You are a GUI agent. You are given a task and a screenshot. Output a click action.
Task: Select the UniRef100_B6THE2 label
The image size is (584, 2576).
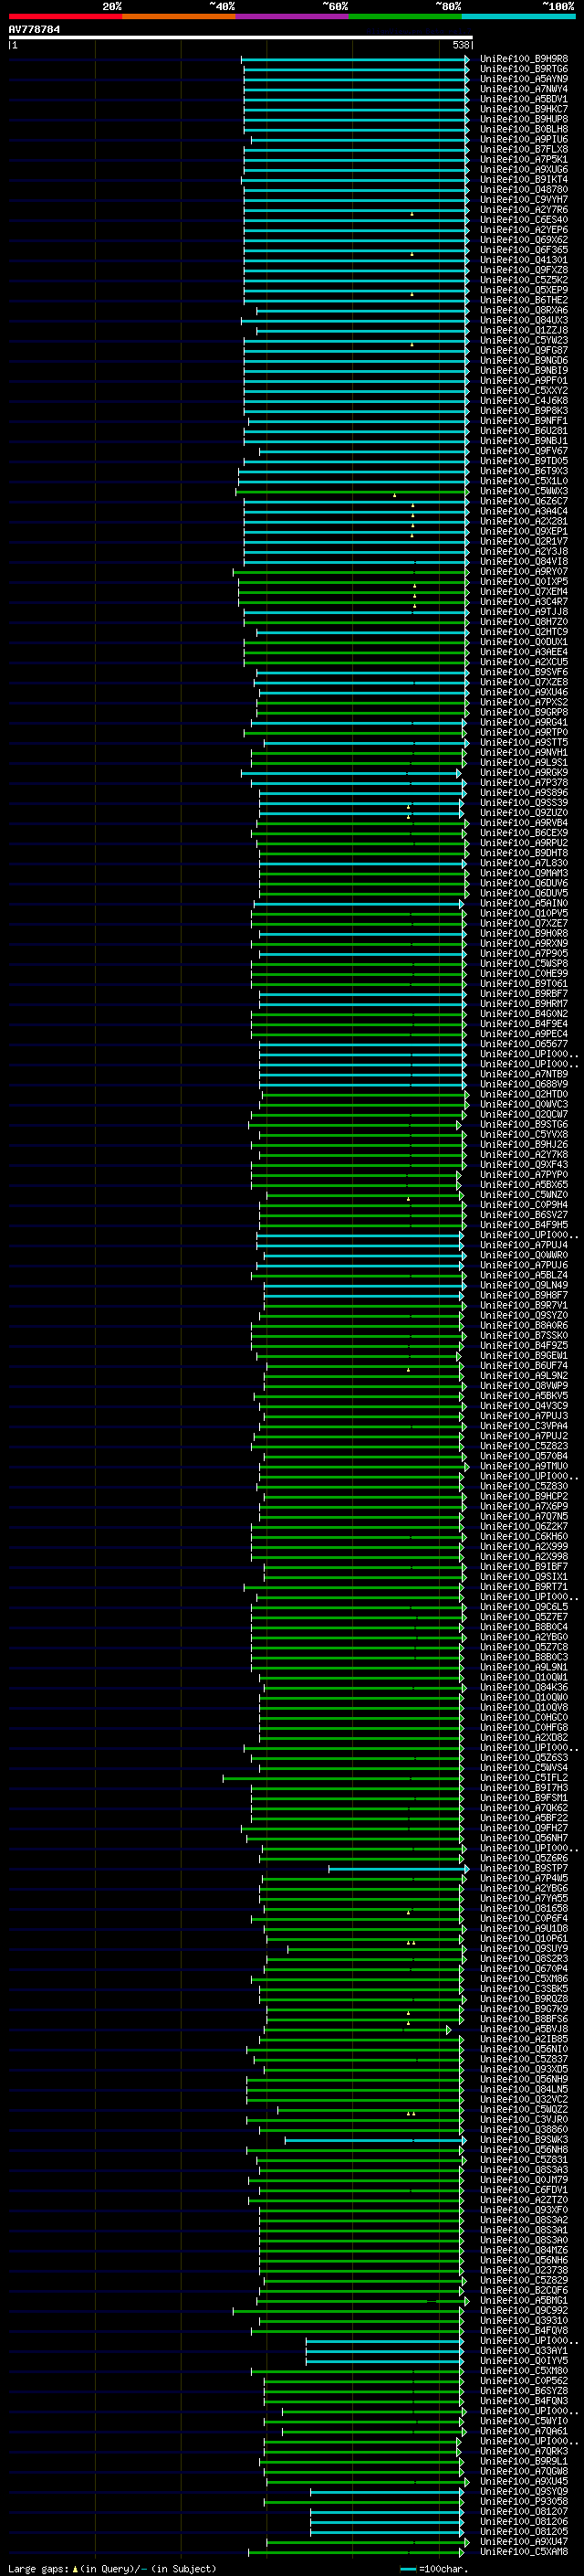point(524,300)
